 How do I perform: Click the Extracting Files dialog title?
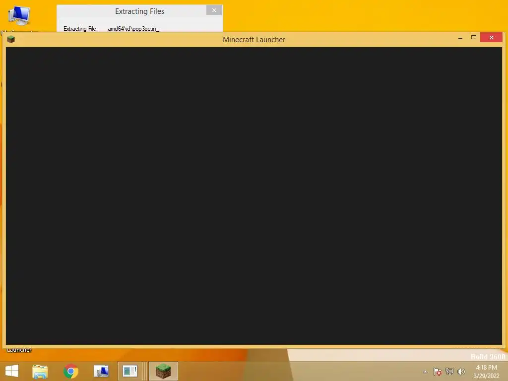(x=139, y=11)
